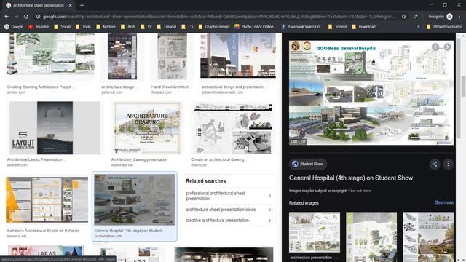Select the Architecture Drawing thumbnail
The image size is (466, 262).
tap(147, 128)
